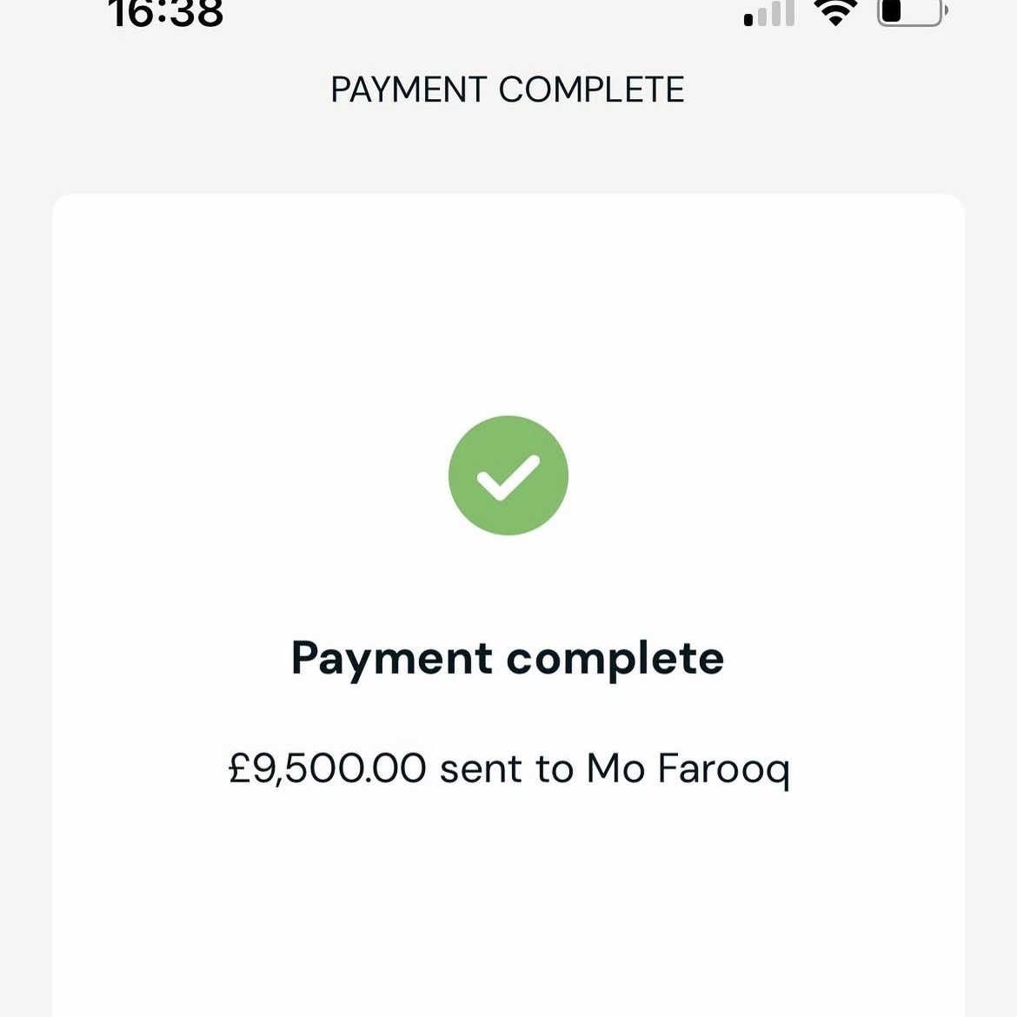This screenshot has width=1017, height=1017.
Task: Tap the PAYMENT COMPLETE header title
Action: pos(508,90)
